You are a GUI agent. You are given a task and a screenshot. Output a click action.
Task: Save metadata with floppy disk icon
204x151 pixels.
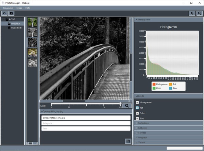[x=128, y=141]
